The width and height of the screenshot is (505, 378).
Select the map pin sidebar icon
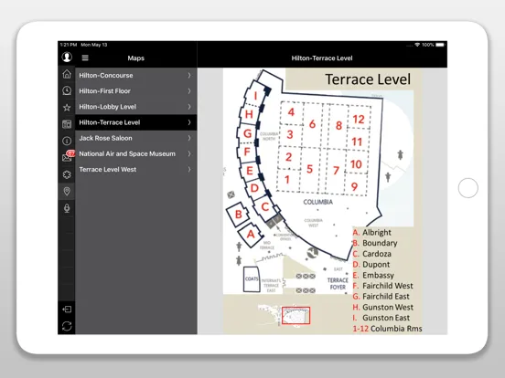pyautogui.click(x=67, y=191)
